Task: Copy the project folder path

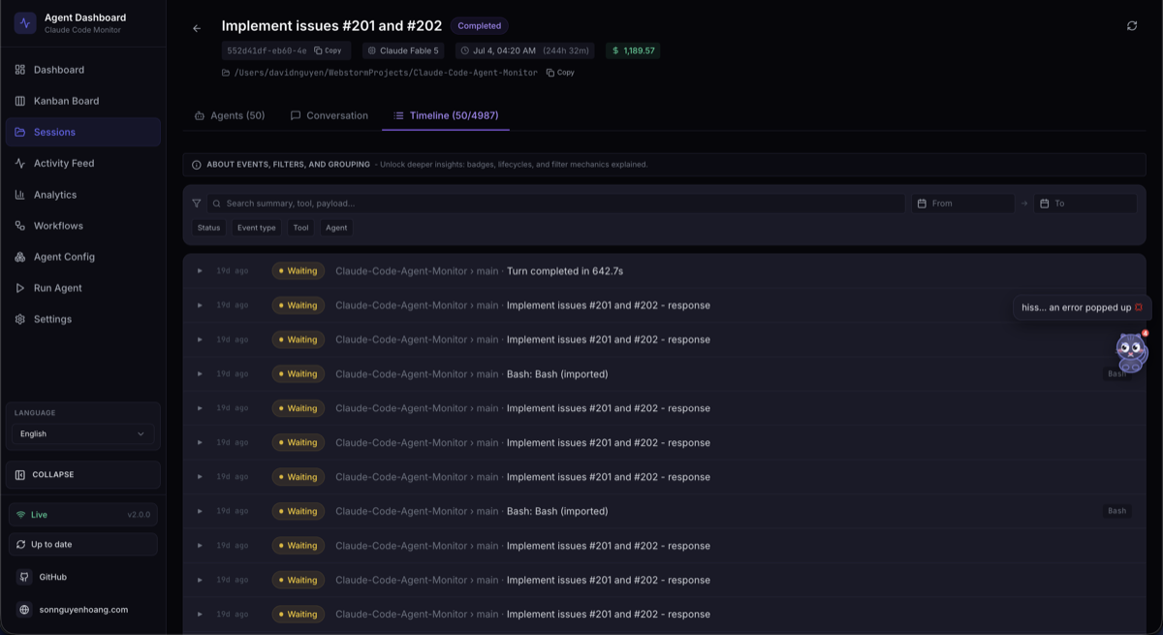Action: click(x=560, y=73)
